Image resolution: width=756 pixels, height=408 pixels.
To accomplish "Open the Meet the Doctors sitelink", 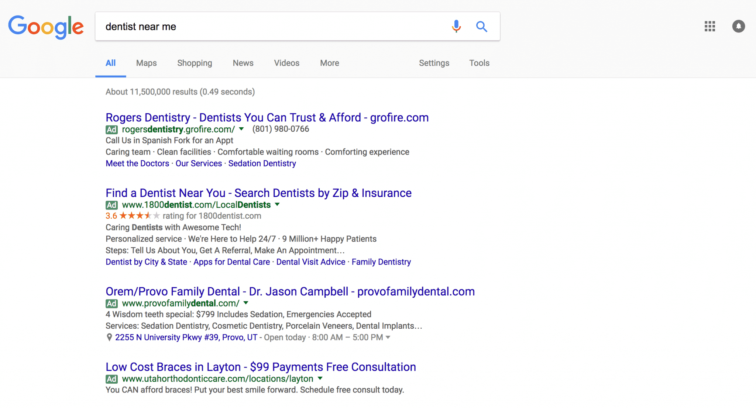I will (137, 163).
